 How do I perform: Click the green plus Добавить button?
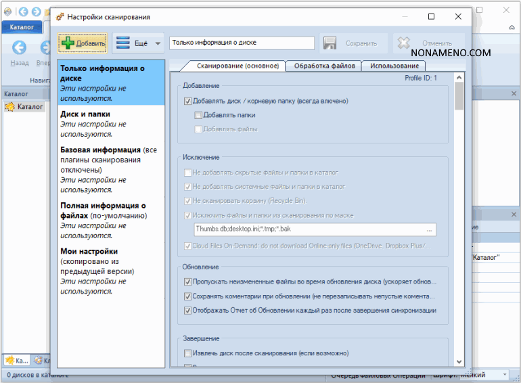[82, 43]
